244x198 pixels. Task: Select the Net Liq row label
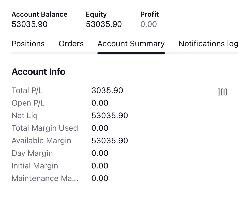[x=25, y=116]
